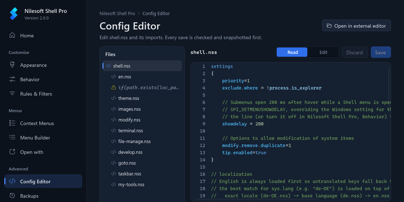Click the showdelay = 200 code line
This screenshot has height=202, width=404.
click(x=243, y=124)
